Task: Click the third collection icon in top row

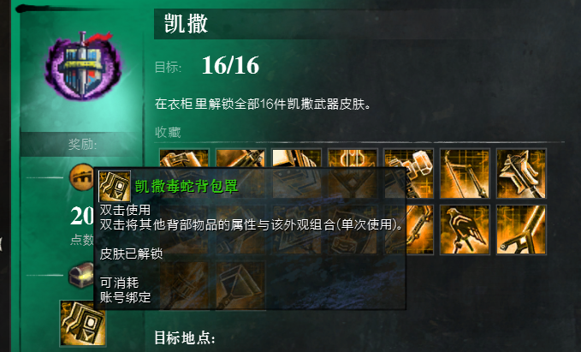Action: click(296, 158)
